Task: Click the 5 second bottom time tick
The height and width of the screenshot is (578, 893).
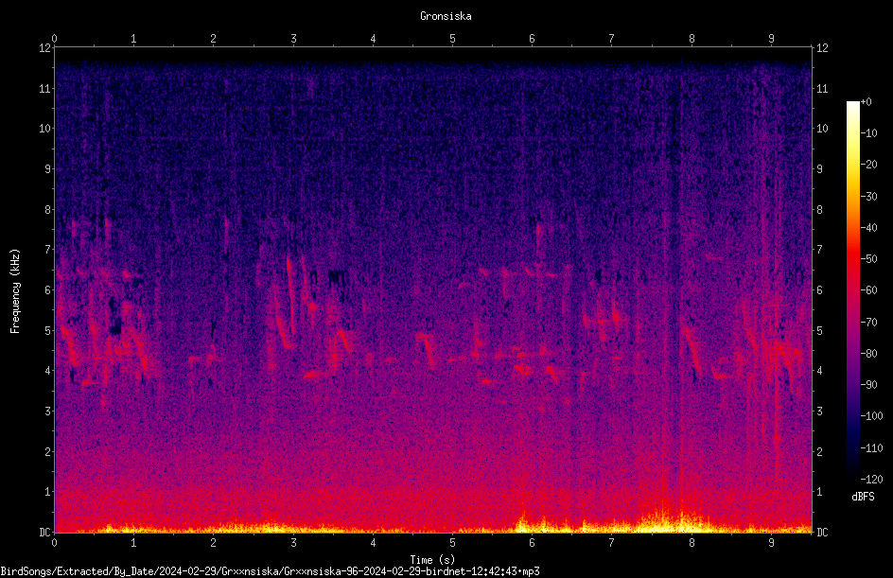Action: coord(452,543)
